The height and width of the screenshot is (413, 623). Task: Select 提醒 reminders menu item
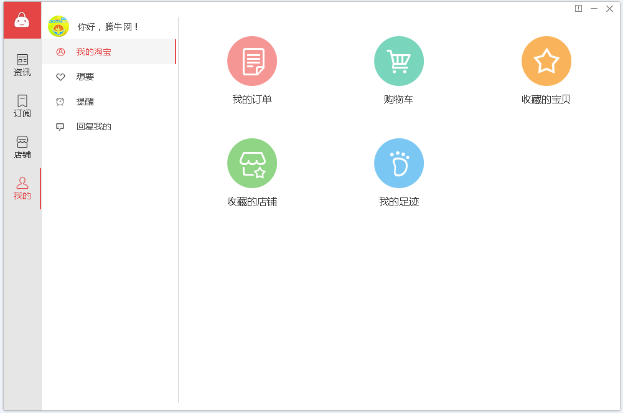85,102
